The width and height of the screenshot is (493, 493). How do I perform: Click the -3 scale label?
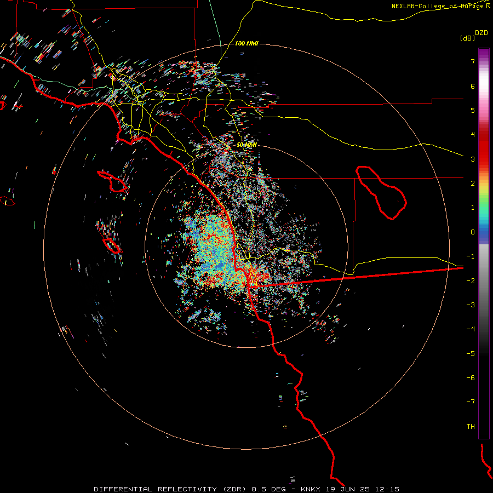tap(471, 305)
